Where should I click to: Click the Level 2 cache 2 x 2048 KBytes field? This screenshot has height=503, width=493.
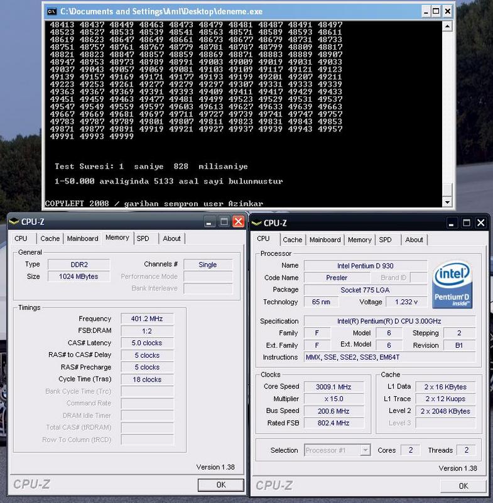tap(446, 411)
